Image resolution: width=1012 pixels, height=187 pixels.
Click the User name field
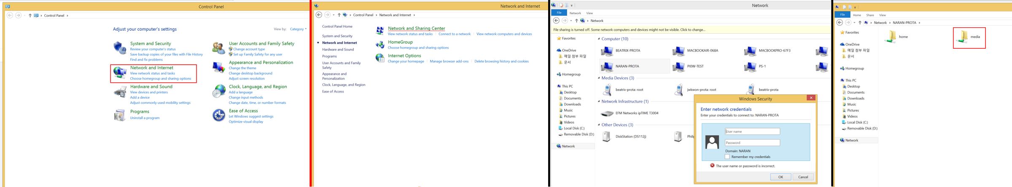click(753, 132)
